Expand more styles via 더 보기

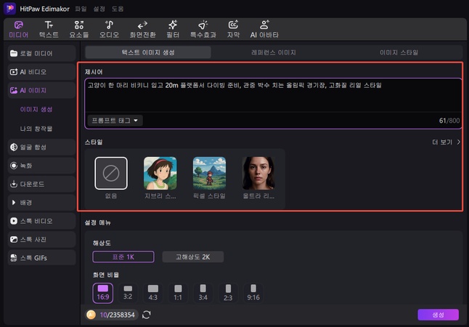(x=446, y=142)
